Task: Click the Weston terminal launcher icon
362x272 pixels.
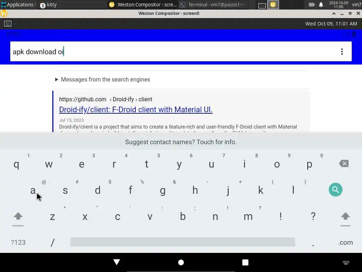Action: pos(8,23)
